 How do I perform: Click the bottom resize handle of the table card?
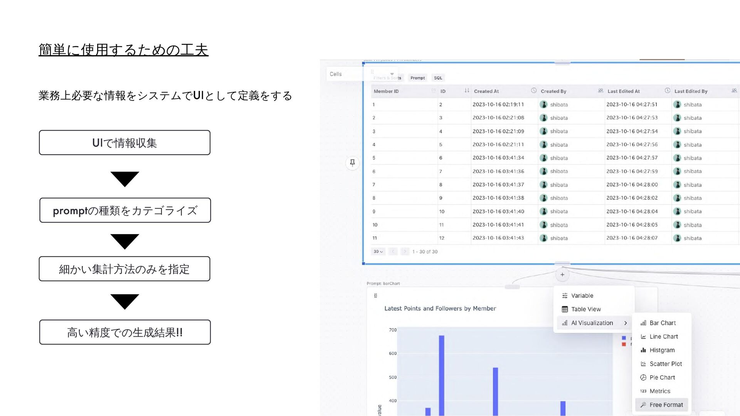(562, 264)
